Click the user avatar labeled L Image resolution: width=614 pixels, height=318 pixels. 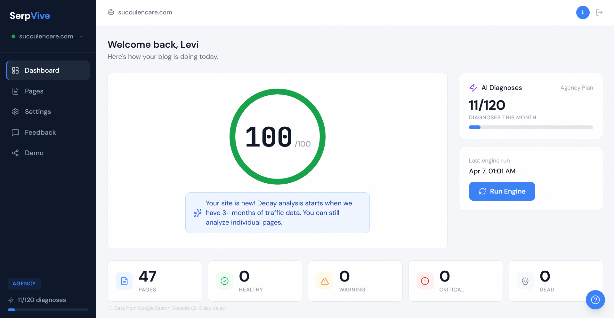[x=583, y=12]
